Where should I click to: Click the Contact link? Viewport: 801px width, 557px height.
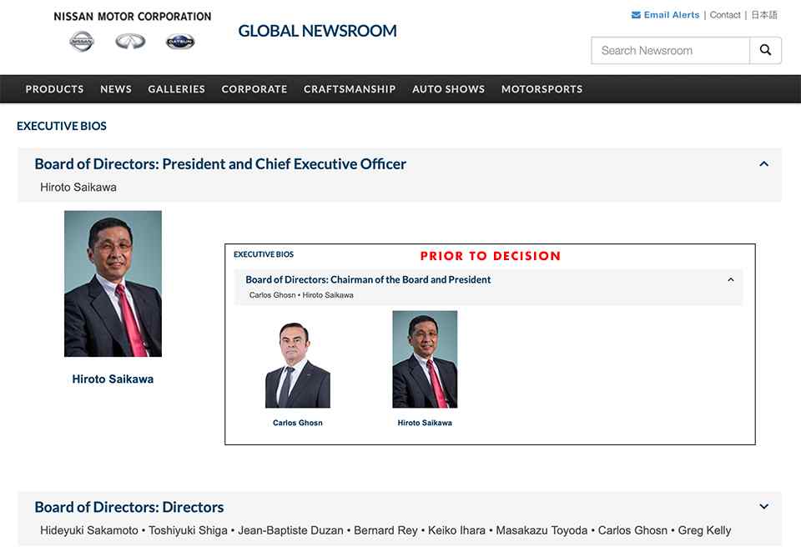[725, 14]
